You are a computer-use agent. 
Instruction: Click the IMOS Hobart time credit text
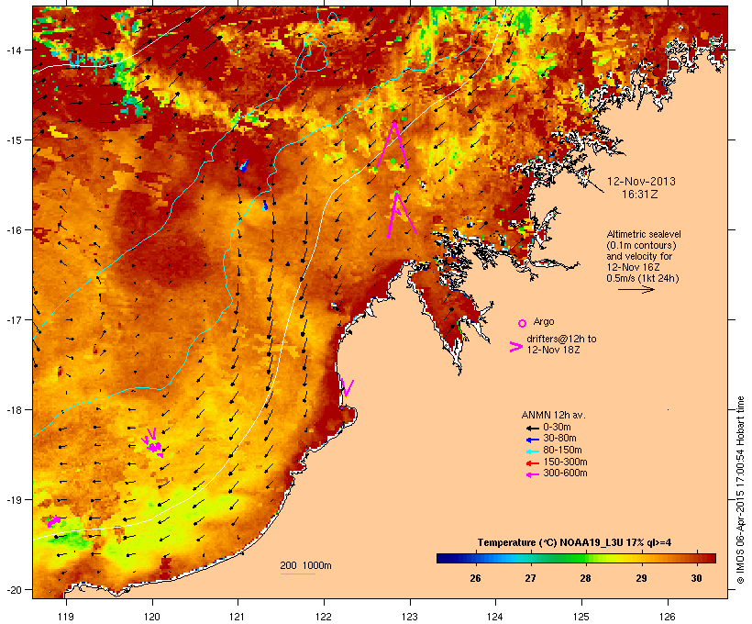click(x=740, y=490)
